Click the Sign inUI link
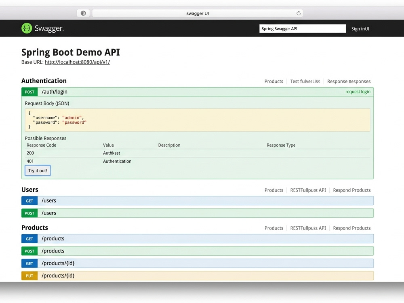Viewport: 404px width, 303px height. [x=360, y=29]
